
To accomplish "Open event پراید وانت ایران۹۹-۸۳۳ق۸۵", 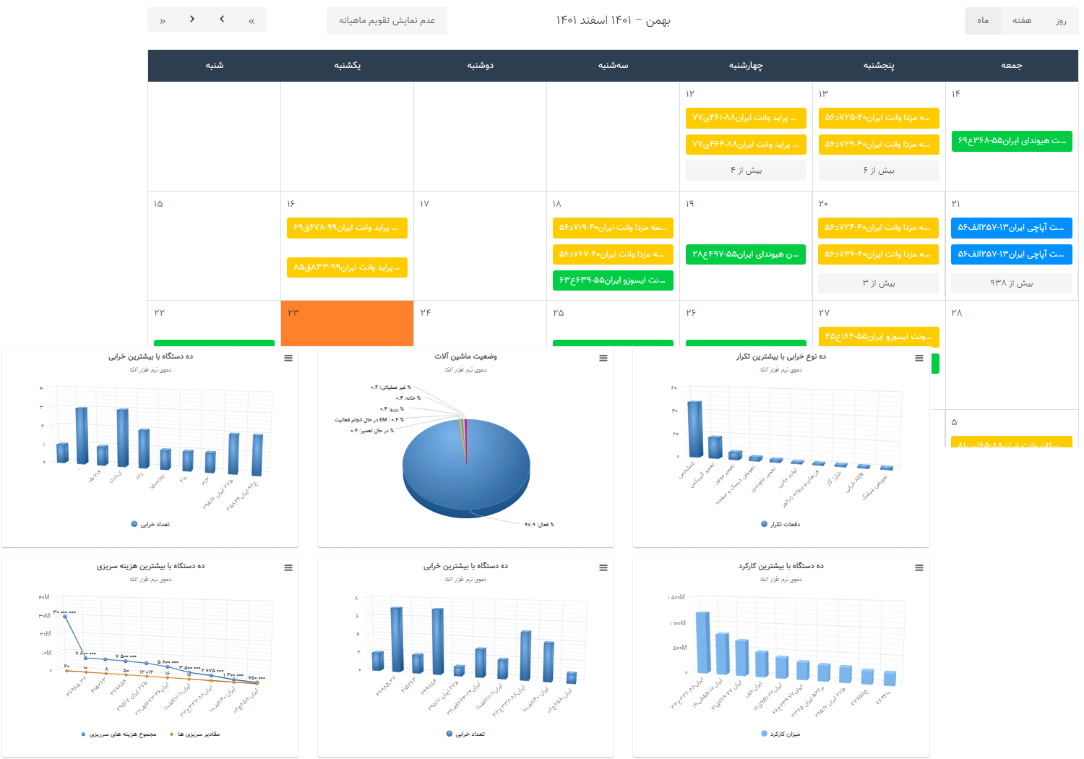I will (x=347, y=267).
